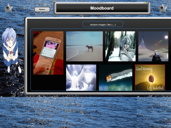Open the burning cigarette image

point(116,77)
